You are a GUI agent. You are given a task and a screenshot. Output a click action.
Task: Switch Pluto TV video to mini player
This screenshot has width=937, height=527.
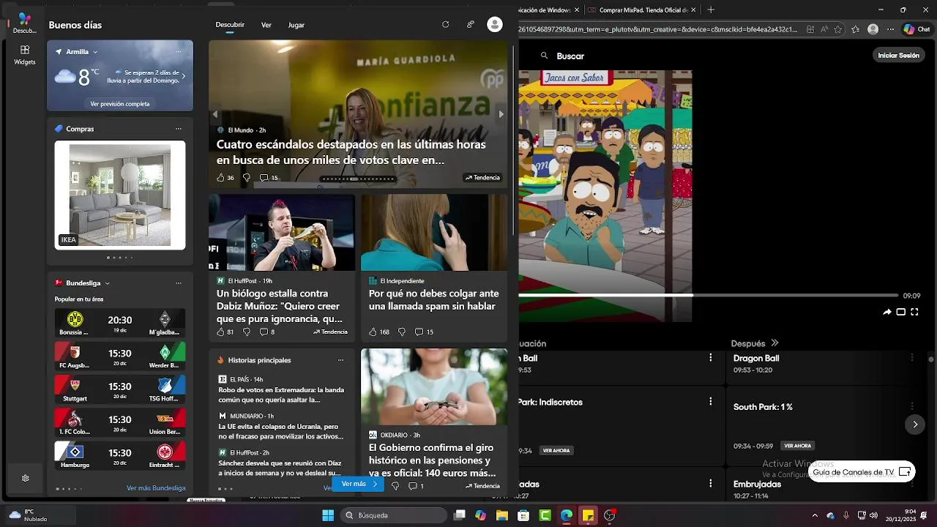pyautogui.click(x=901, y=312)
